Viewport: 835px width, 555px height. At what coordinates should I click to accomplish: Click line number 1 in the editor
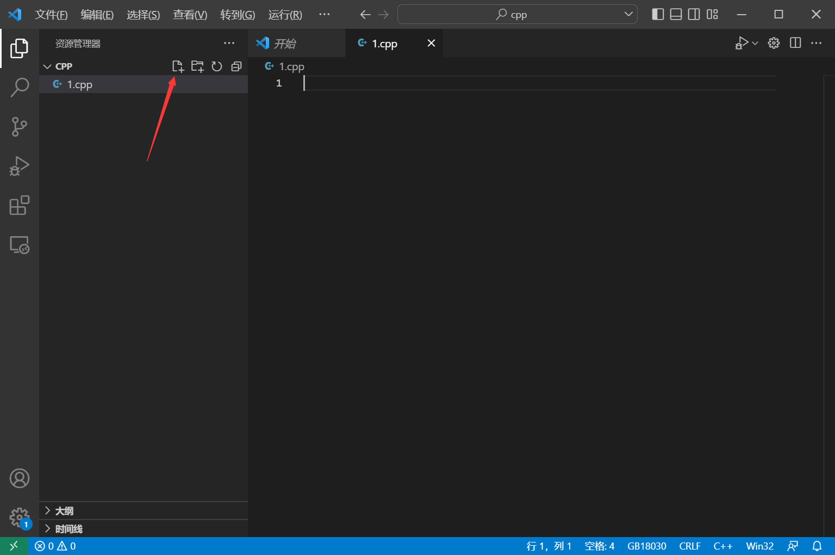(x=279, y=83)
